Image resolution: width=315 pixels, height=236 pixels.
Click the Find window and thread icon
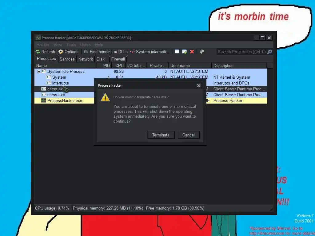point(185,52)
